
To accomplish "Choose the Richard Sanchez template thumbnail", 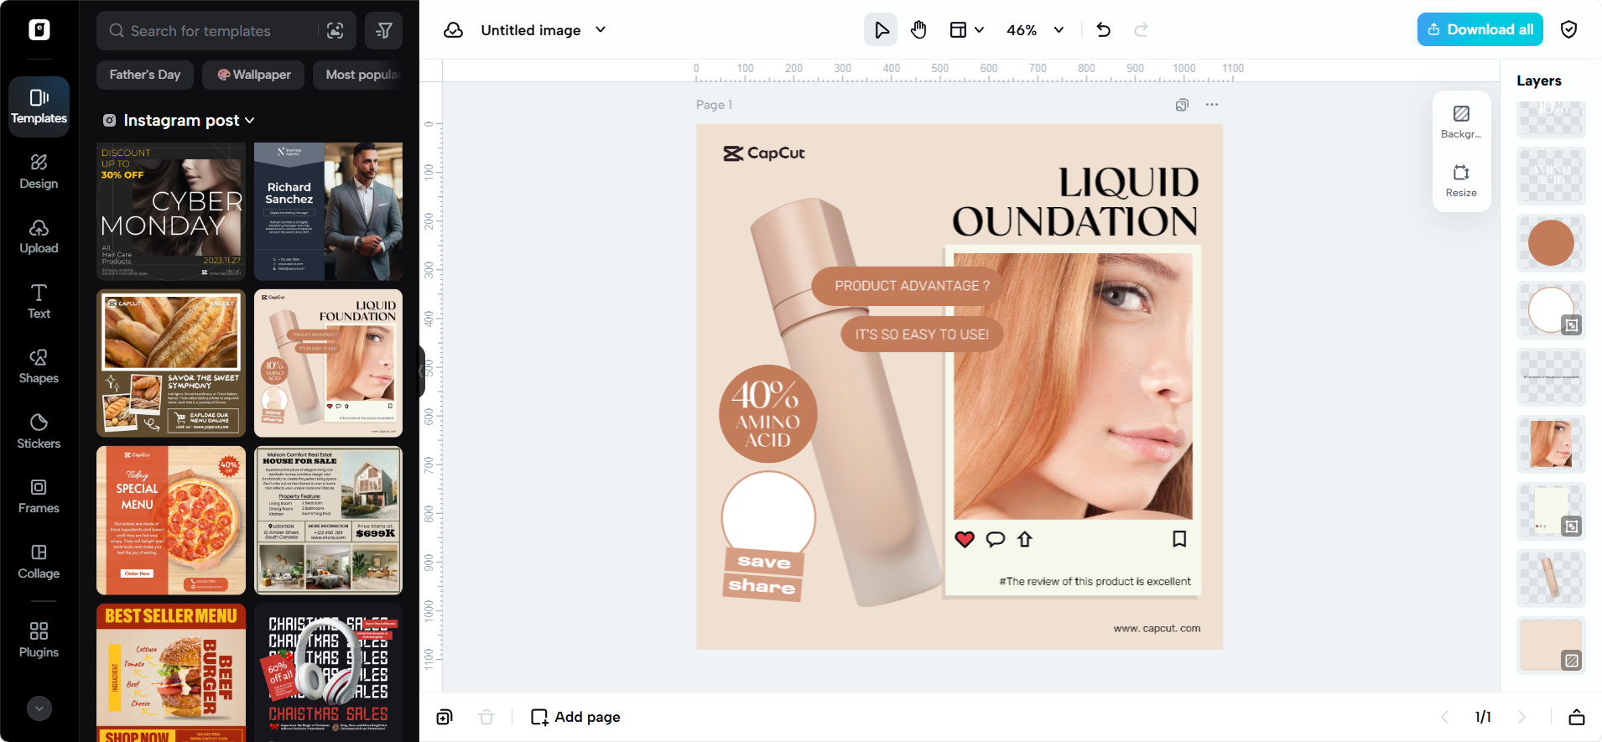I will click(x=328, y=211).
